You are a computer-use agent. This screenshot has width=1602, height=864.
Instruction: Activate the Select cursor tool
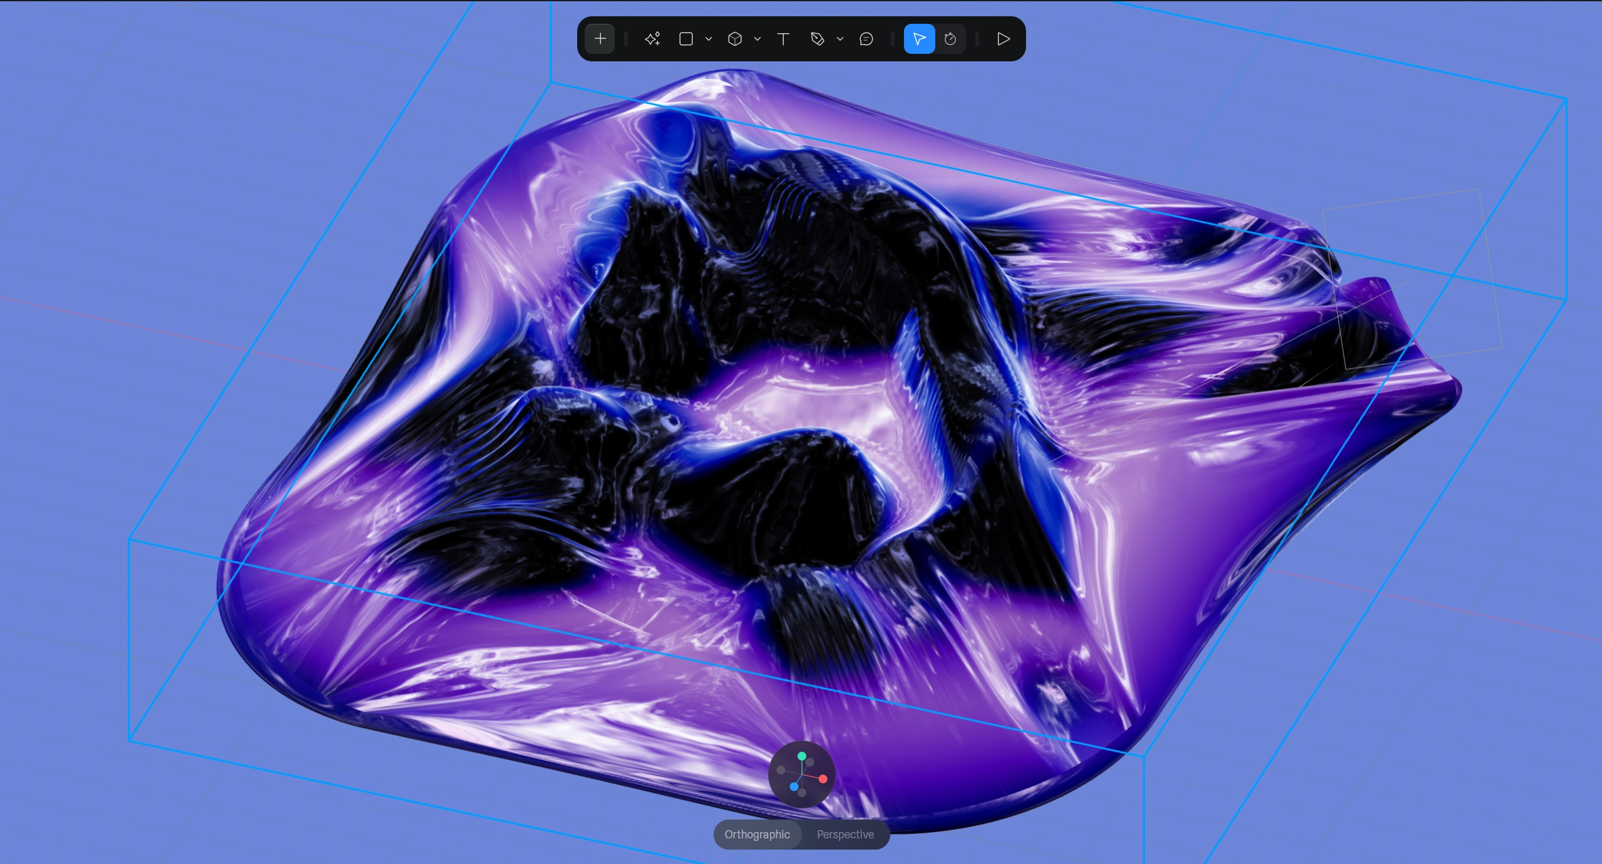(918, 39)
